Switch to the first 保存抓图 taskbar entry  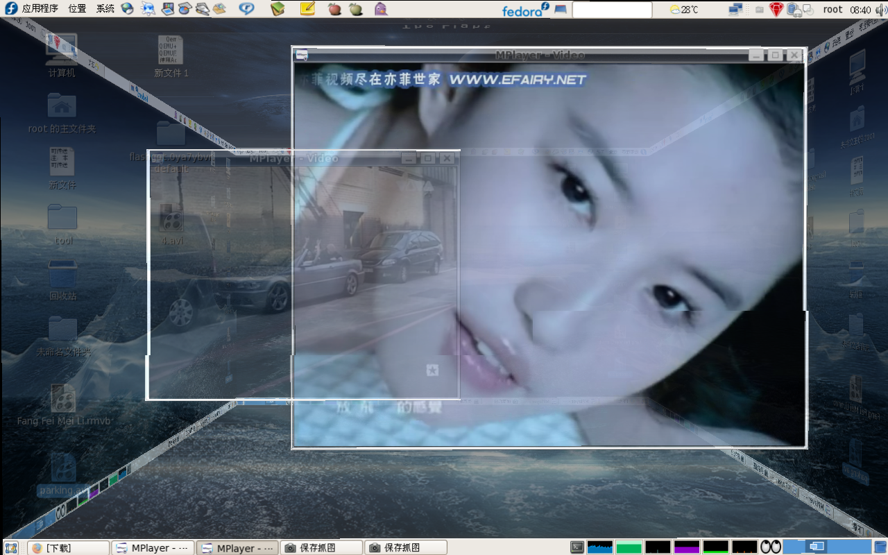322,547
